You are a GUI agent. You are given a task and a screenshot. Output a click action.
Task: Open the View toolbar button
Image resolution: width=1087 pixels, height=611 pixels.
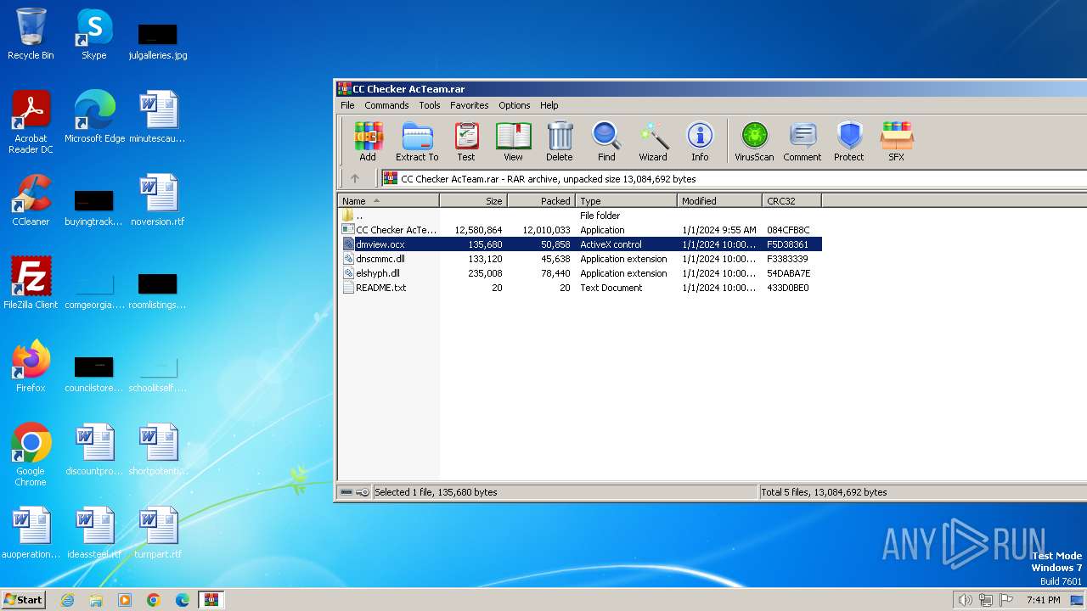[513, 141]
